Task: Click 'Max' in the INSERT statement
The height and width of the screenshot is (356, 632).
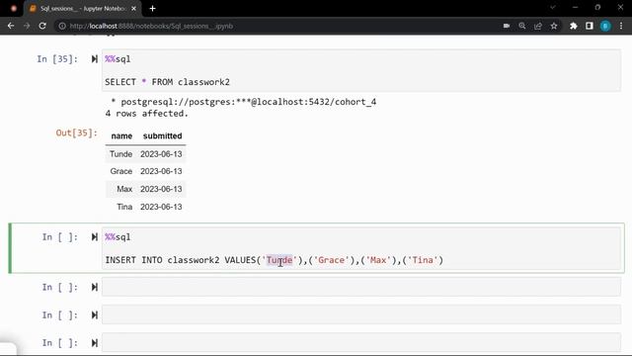Action: pyautogui.click(x=378, y=260)
